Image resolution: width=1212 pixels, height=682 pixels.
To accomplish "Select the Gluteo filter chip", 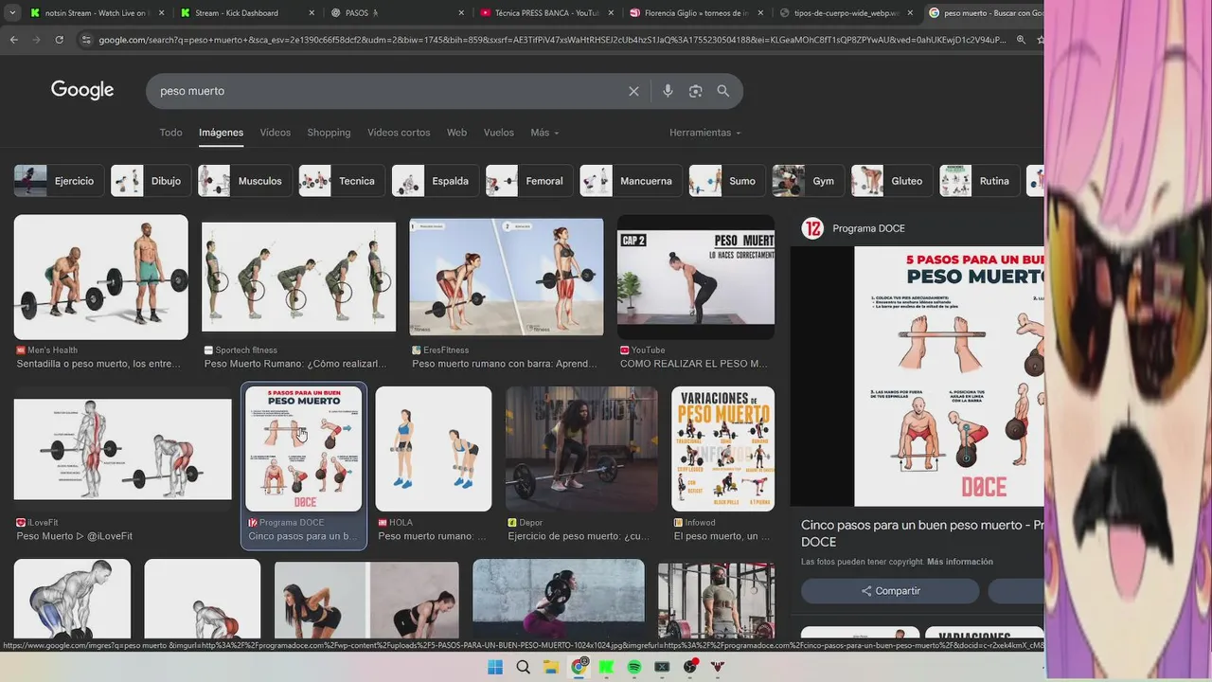I will tap(892, 181).
